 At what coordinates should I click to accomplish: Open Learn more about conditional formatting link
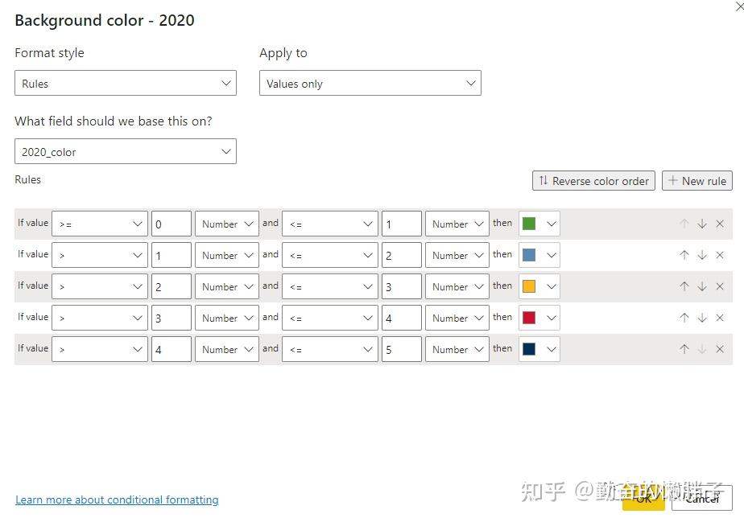(117, 500)
